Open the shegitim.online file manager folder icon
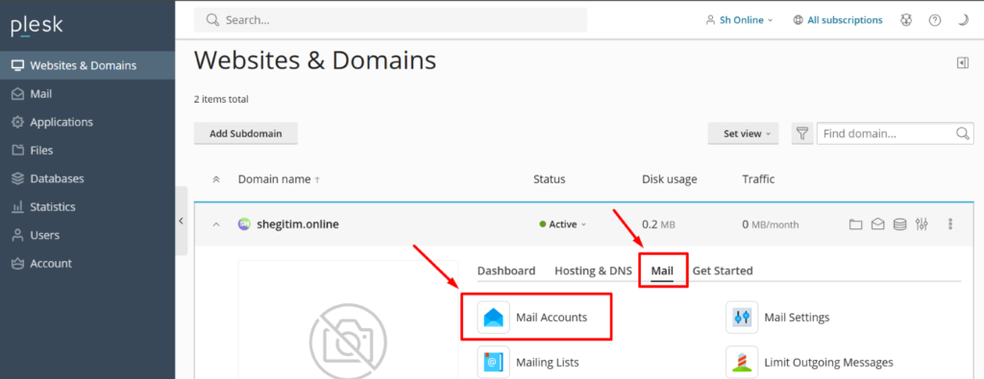This screenshot has width=984, height=379. 854,225
